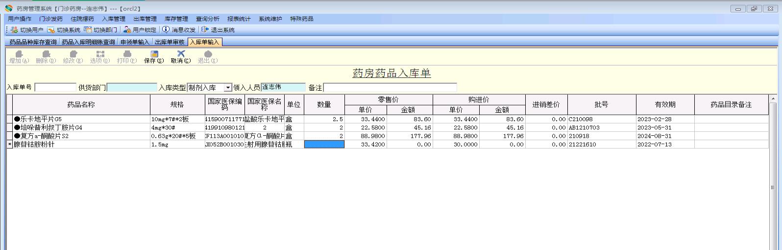
Task: Click the 增加(A) add icon
Action: 19,54
